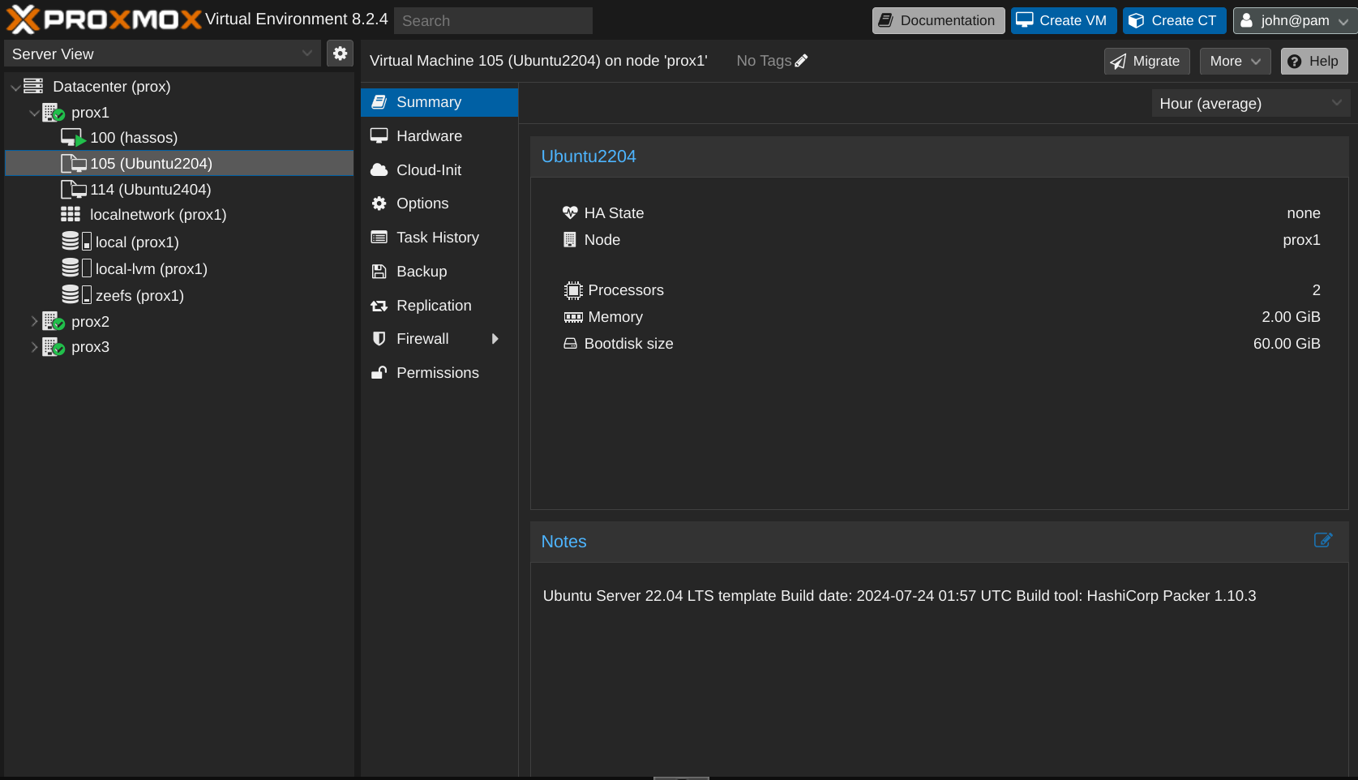The image size is (1358, 780).
Task: Expand the Firewall submenu arrow
Action: 495,339
